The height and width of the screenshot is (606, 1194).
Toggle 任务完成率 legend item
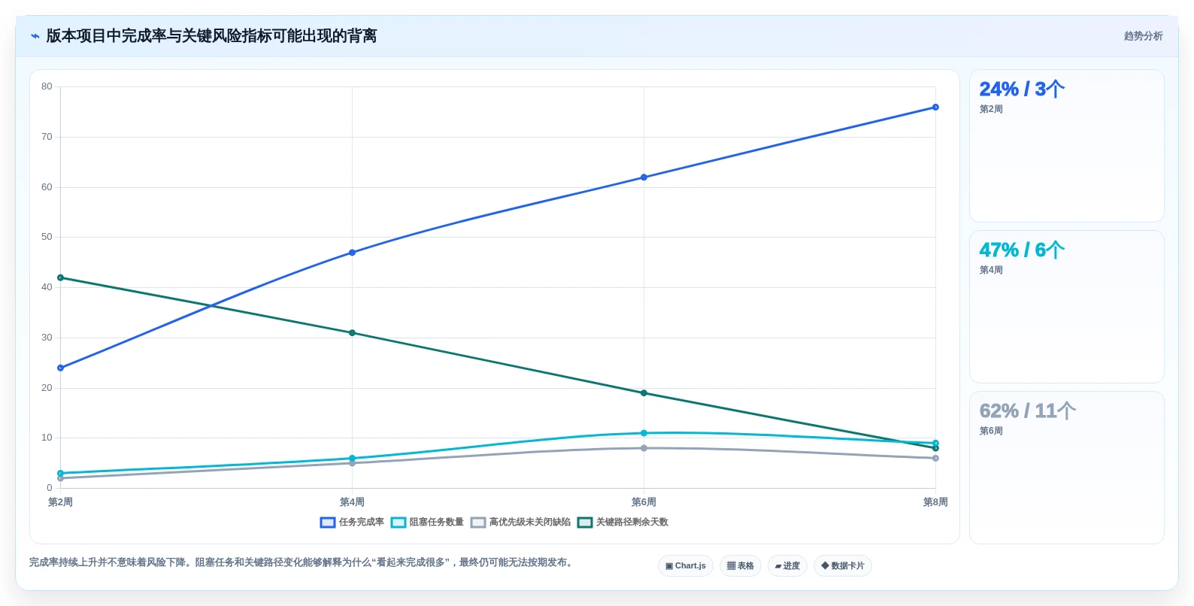click(x=352, y=522)
